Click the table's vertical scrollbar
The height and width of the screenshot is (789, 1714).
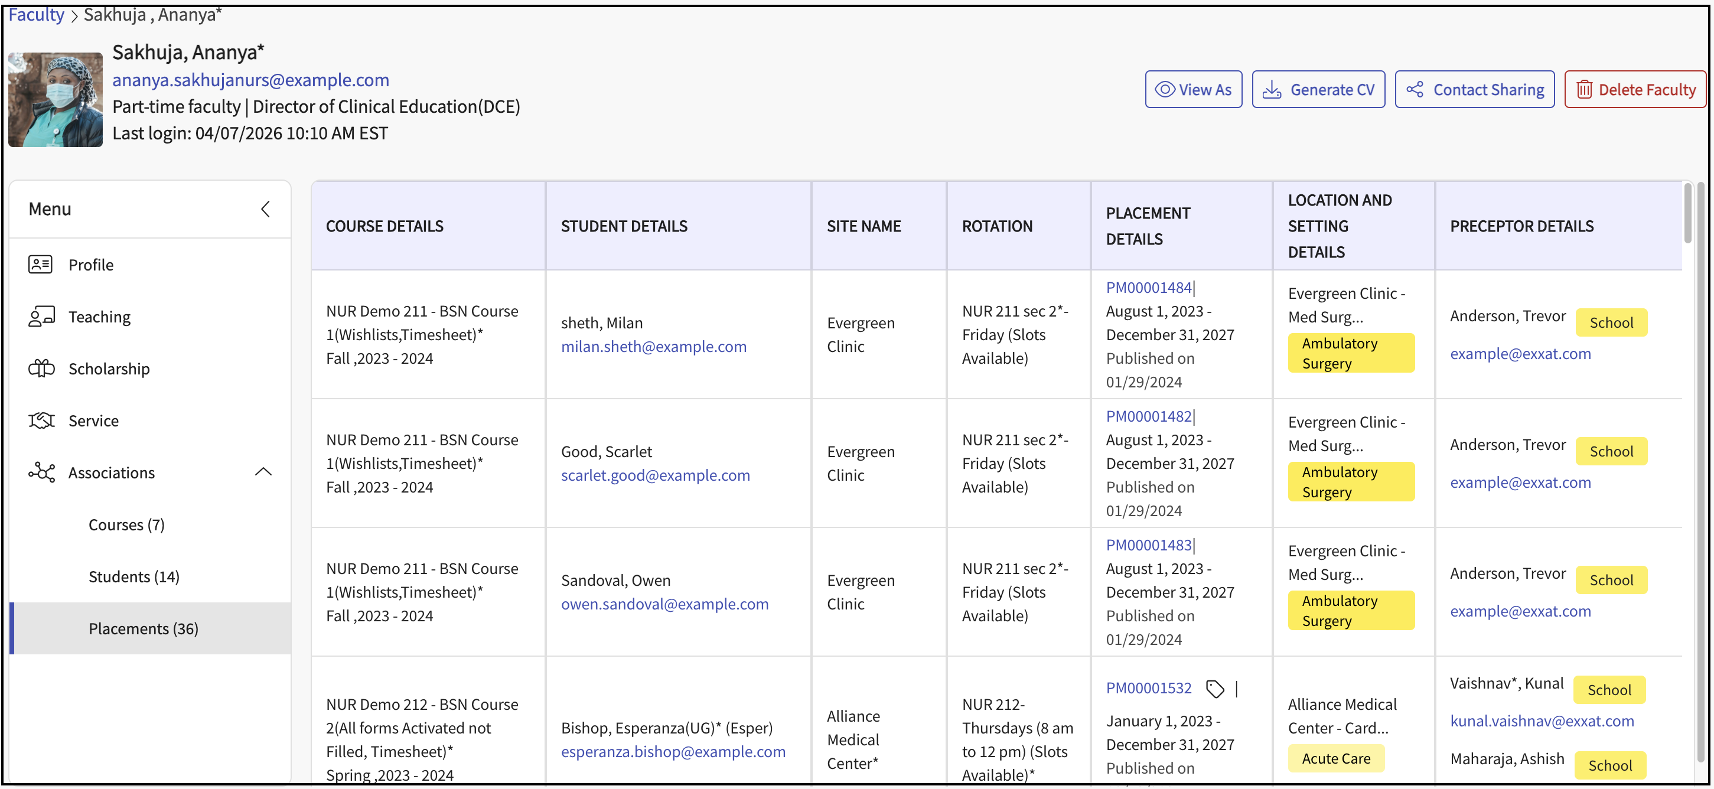point(1687,213)
